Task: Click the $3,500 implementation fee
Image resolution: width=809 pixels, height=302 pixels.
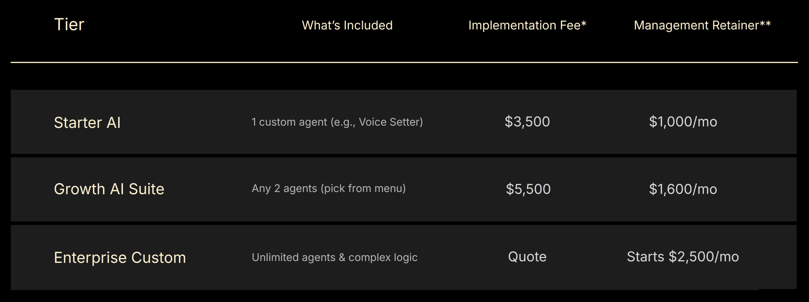Action: (x=527, y=122)
